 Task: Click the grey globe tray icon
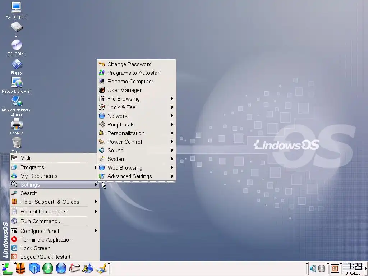pos(322,268)
